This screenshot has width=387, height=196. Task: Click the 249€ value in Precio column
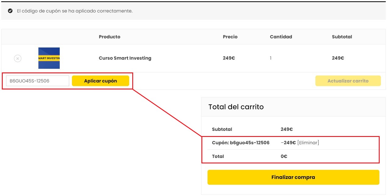tap(229, 58)
